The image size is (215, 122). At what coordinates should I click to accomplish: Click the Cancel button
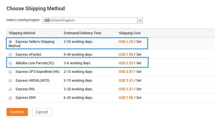[42, 112]
